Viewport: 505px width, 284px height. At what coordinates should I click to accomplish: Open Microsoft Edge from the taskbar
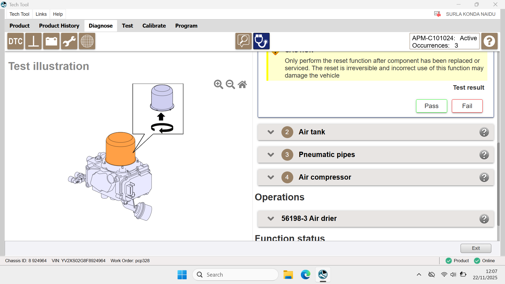305,275
